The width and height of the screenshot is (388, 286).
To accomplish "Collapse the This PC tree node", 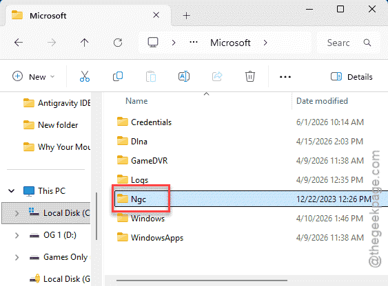I will (x=12, y=191).
